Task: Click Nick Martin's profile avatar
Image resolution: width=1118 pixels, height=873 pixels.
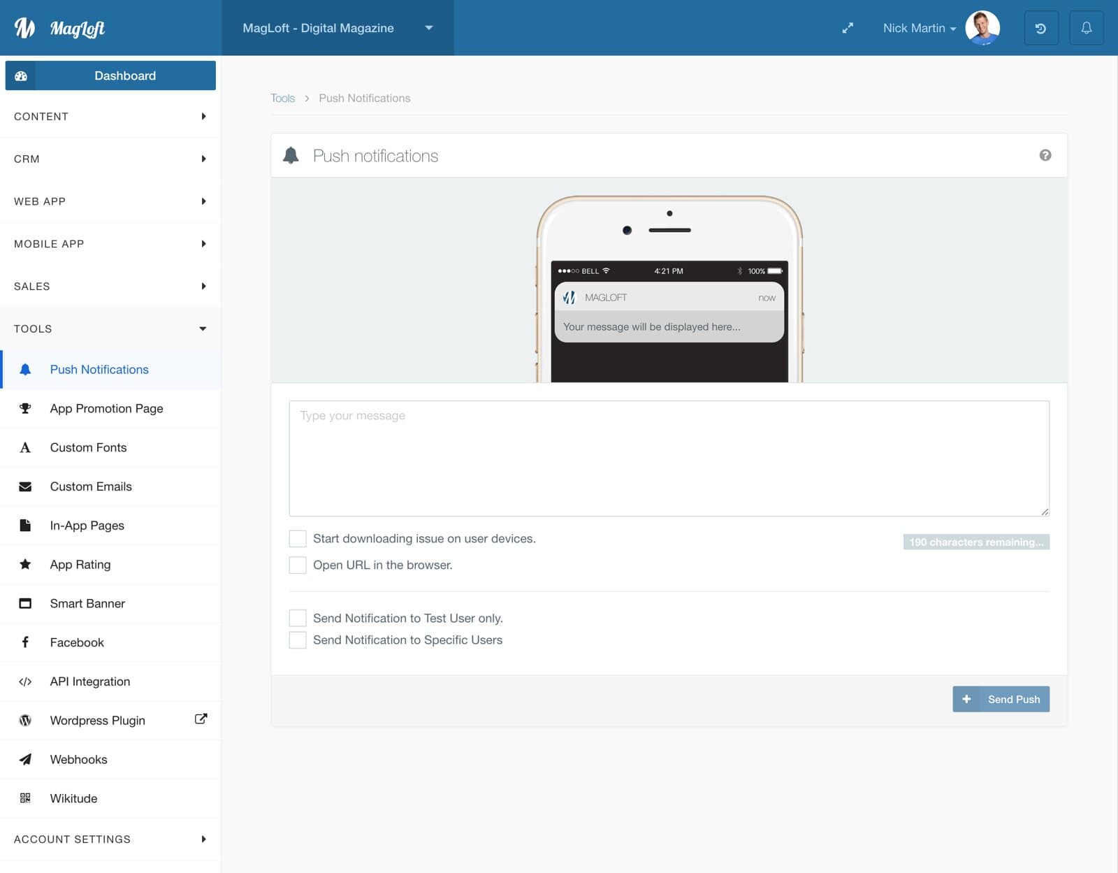Action: tap(982, 28)
